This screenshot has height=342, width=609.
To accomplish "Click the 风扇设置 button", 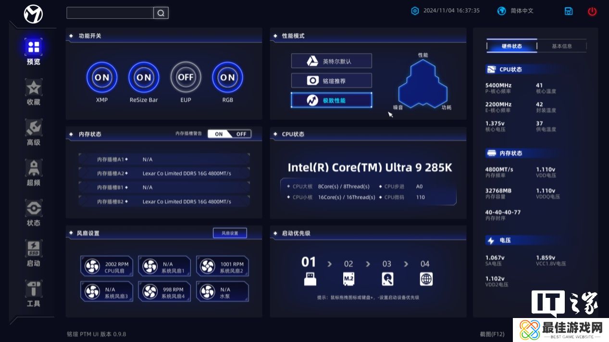I will tap(230, 233).
